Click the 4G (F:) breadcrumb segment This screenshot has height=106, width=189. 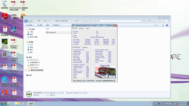point(48,21)
